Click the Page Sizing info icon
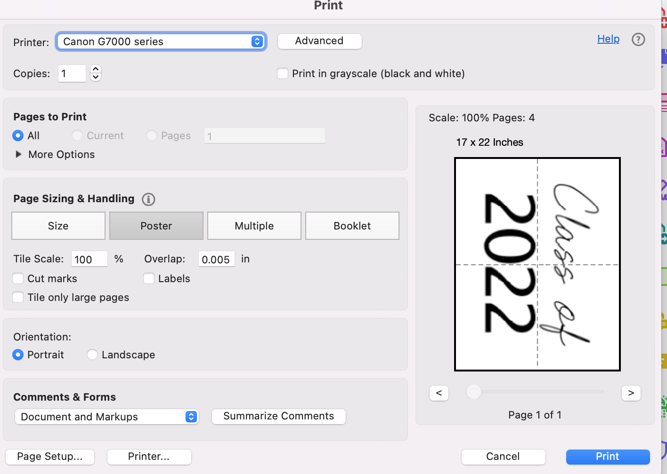This screenshot has width=667, height=474. 148,199
